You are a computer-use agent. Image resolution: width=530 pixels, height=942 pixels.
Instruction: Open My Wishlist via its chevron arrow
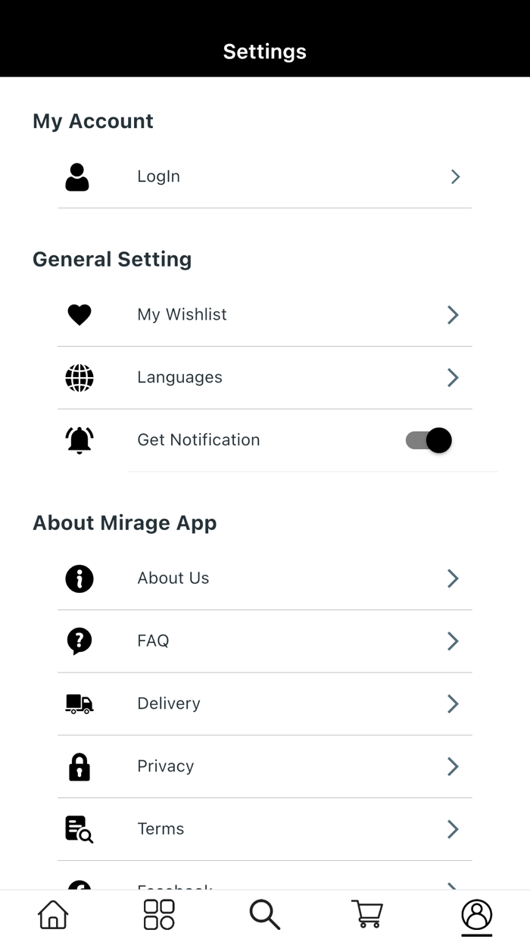[452, 314]
